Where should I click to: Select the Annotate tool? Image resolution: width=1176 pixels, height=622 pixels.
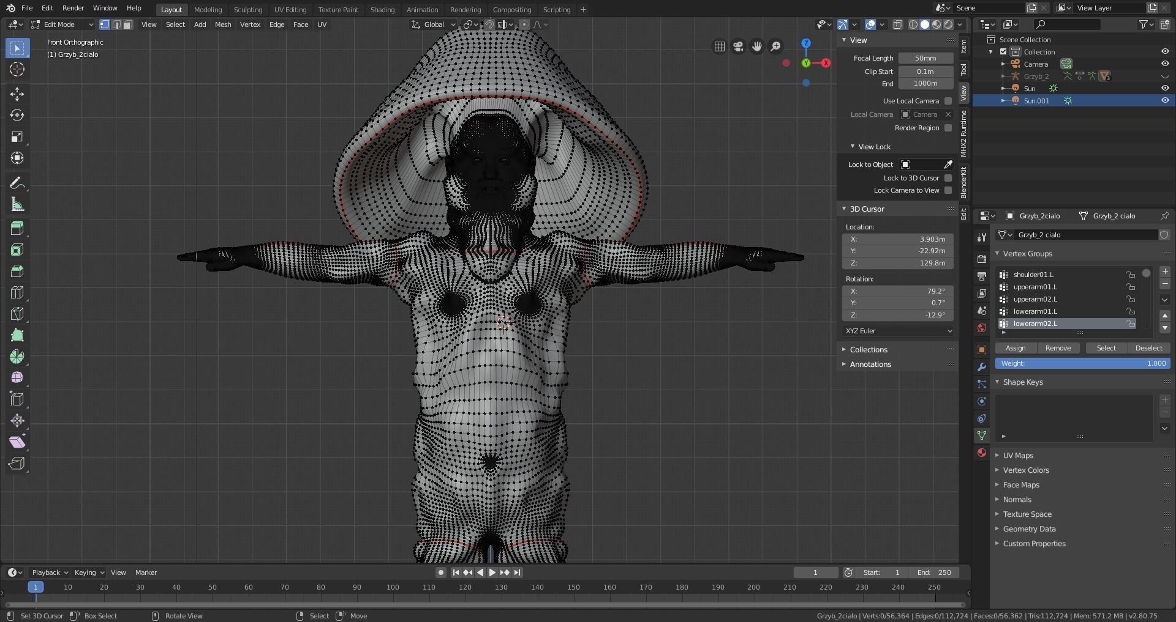17,183
